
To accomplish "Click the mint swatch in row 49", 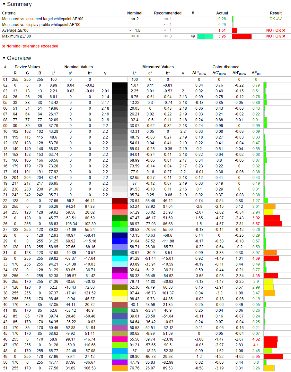I will (120, 356).
